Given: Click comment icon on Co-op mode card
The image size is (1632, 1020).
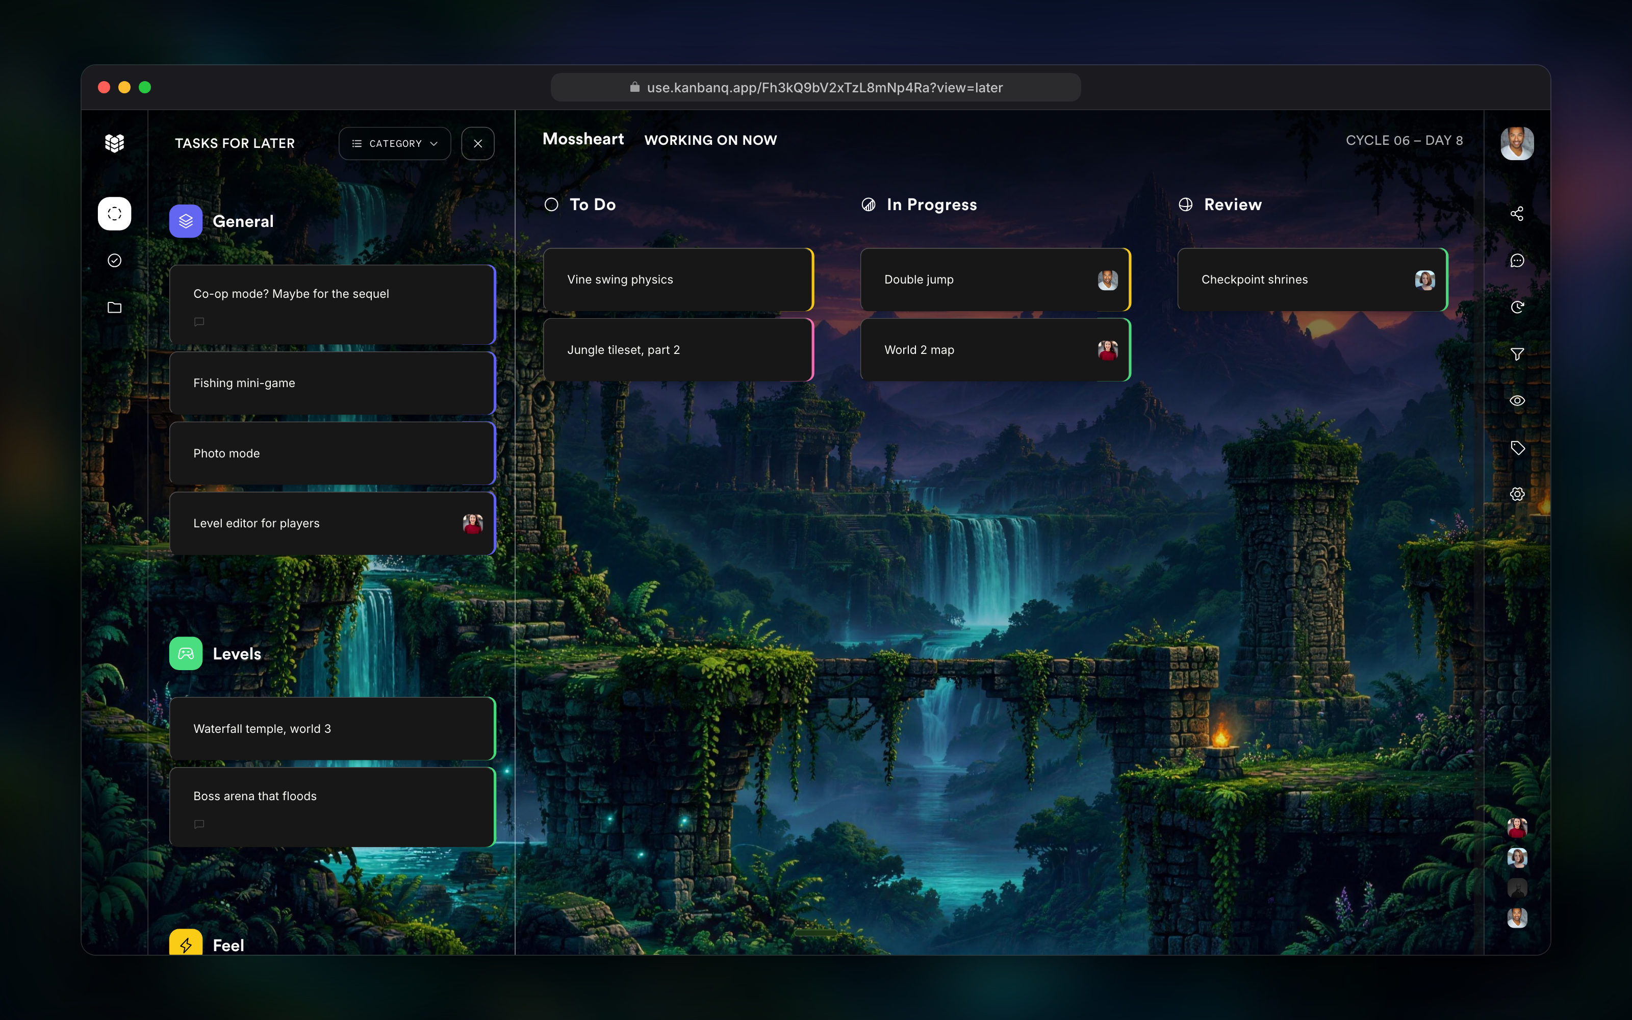Looking at the screenshot, I should click(x=199, y=322).
